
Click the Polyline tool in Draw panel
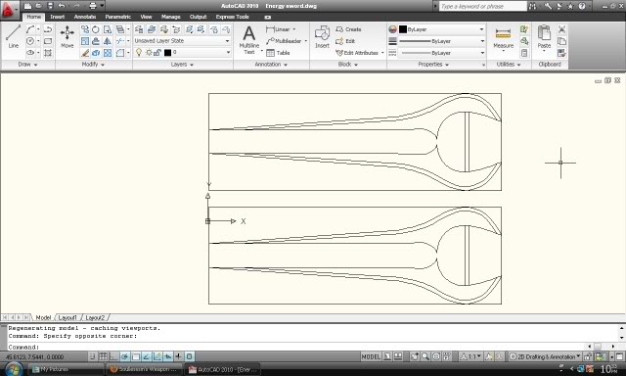48,29
